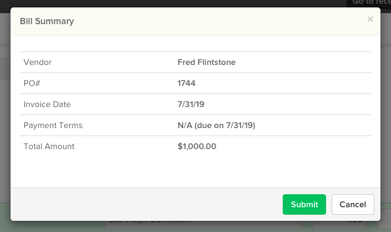Viewport: 391px width, 232px height.
Task: Select the Total Amount label
Action: (49, 146)
